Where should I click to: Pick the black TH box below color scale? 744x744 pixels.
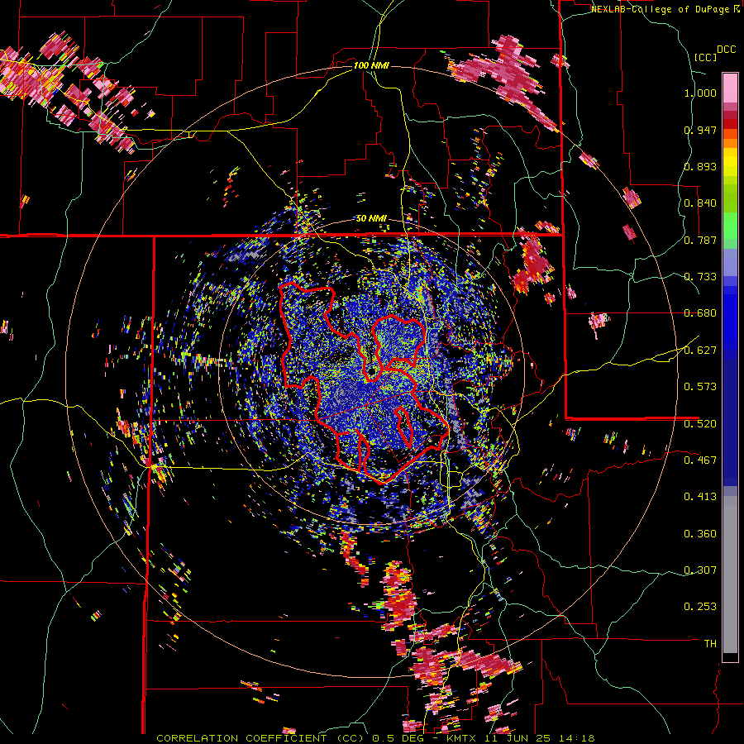730,657
